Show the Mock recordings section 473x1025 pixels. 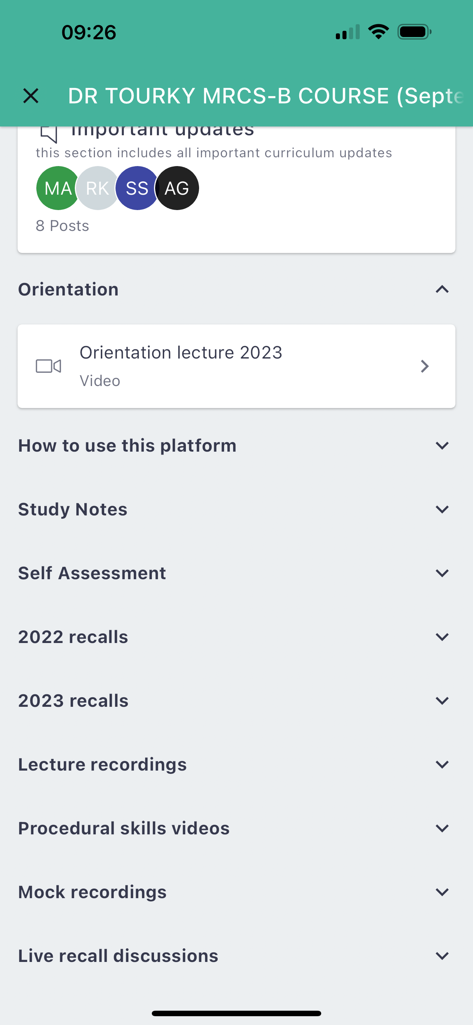[x=442, y=892]
